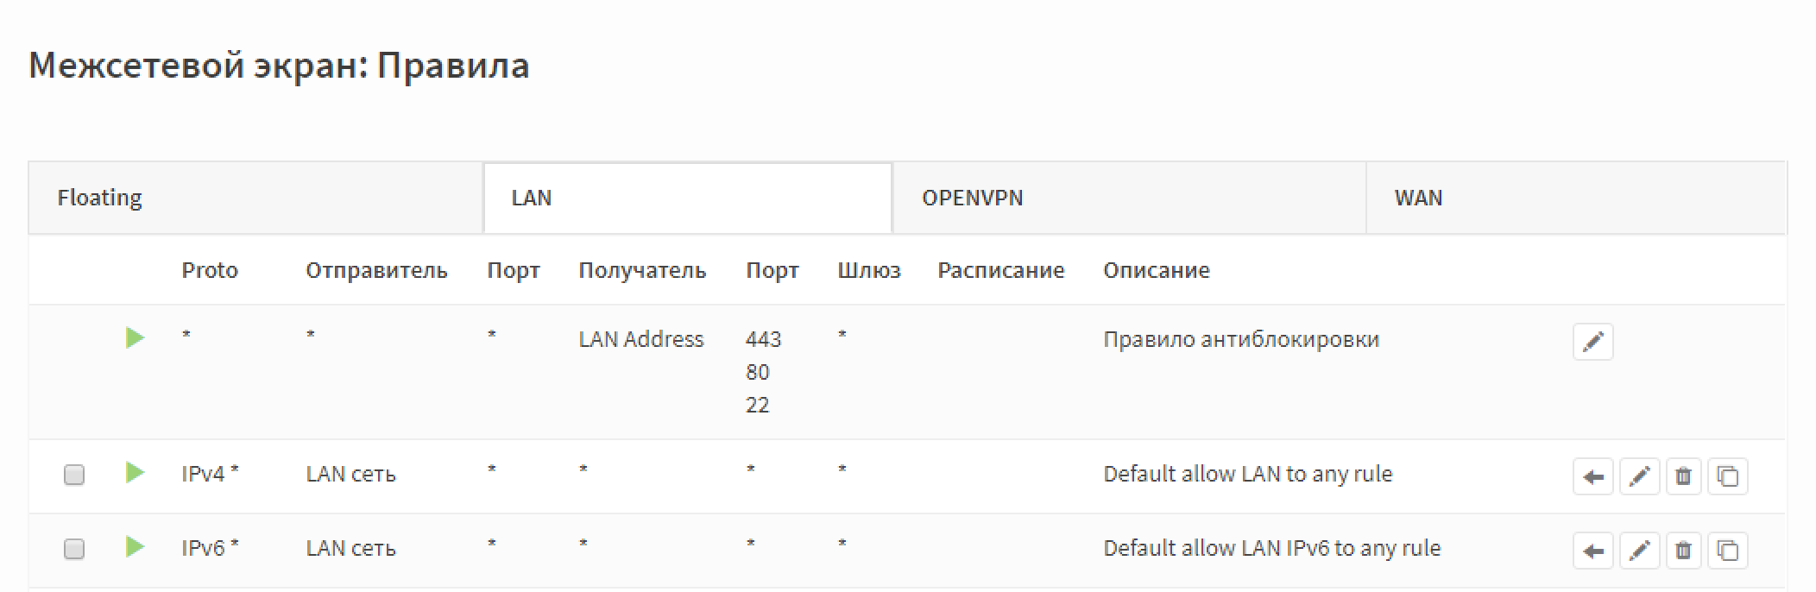Click the LAN Address destination

click(641, 339)
